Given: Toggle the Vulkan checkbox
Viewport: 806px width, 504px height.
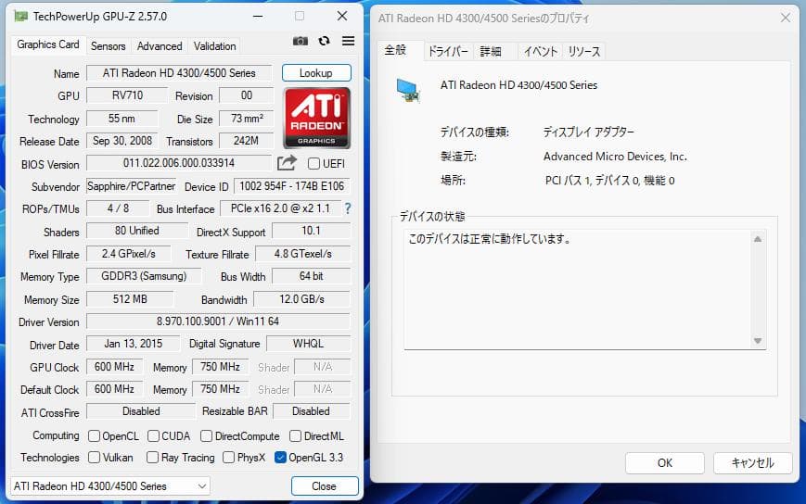Looking at the screenshot, I should [x=94, y=457].
